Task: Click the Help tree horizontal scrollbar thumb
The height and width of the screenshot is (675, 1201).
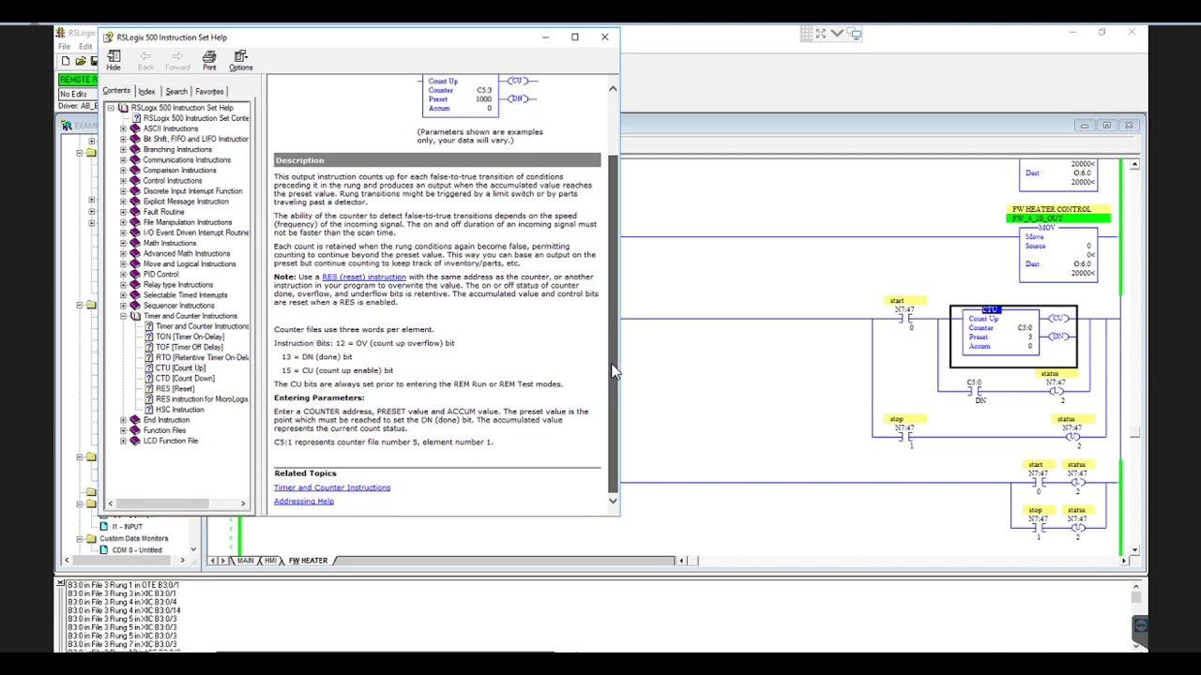Action: (x=162, y=504)
